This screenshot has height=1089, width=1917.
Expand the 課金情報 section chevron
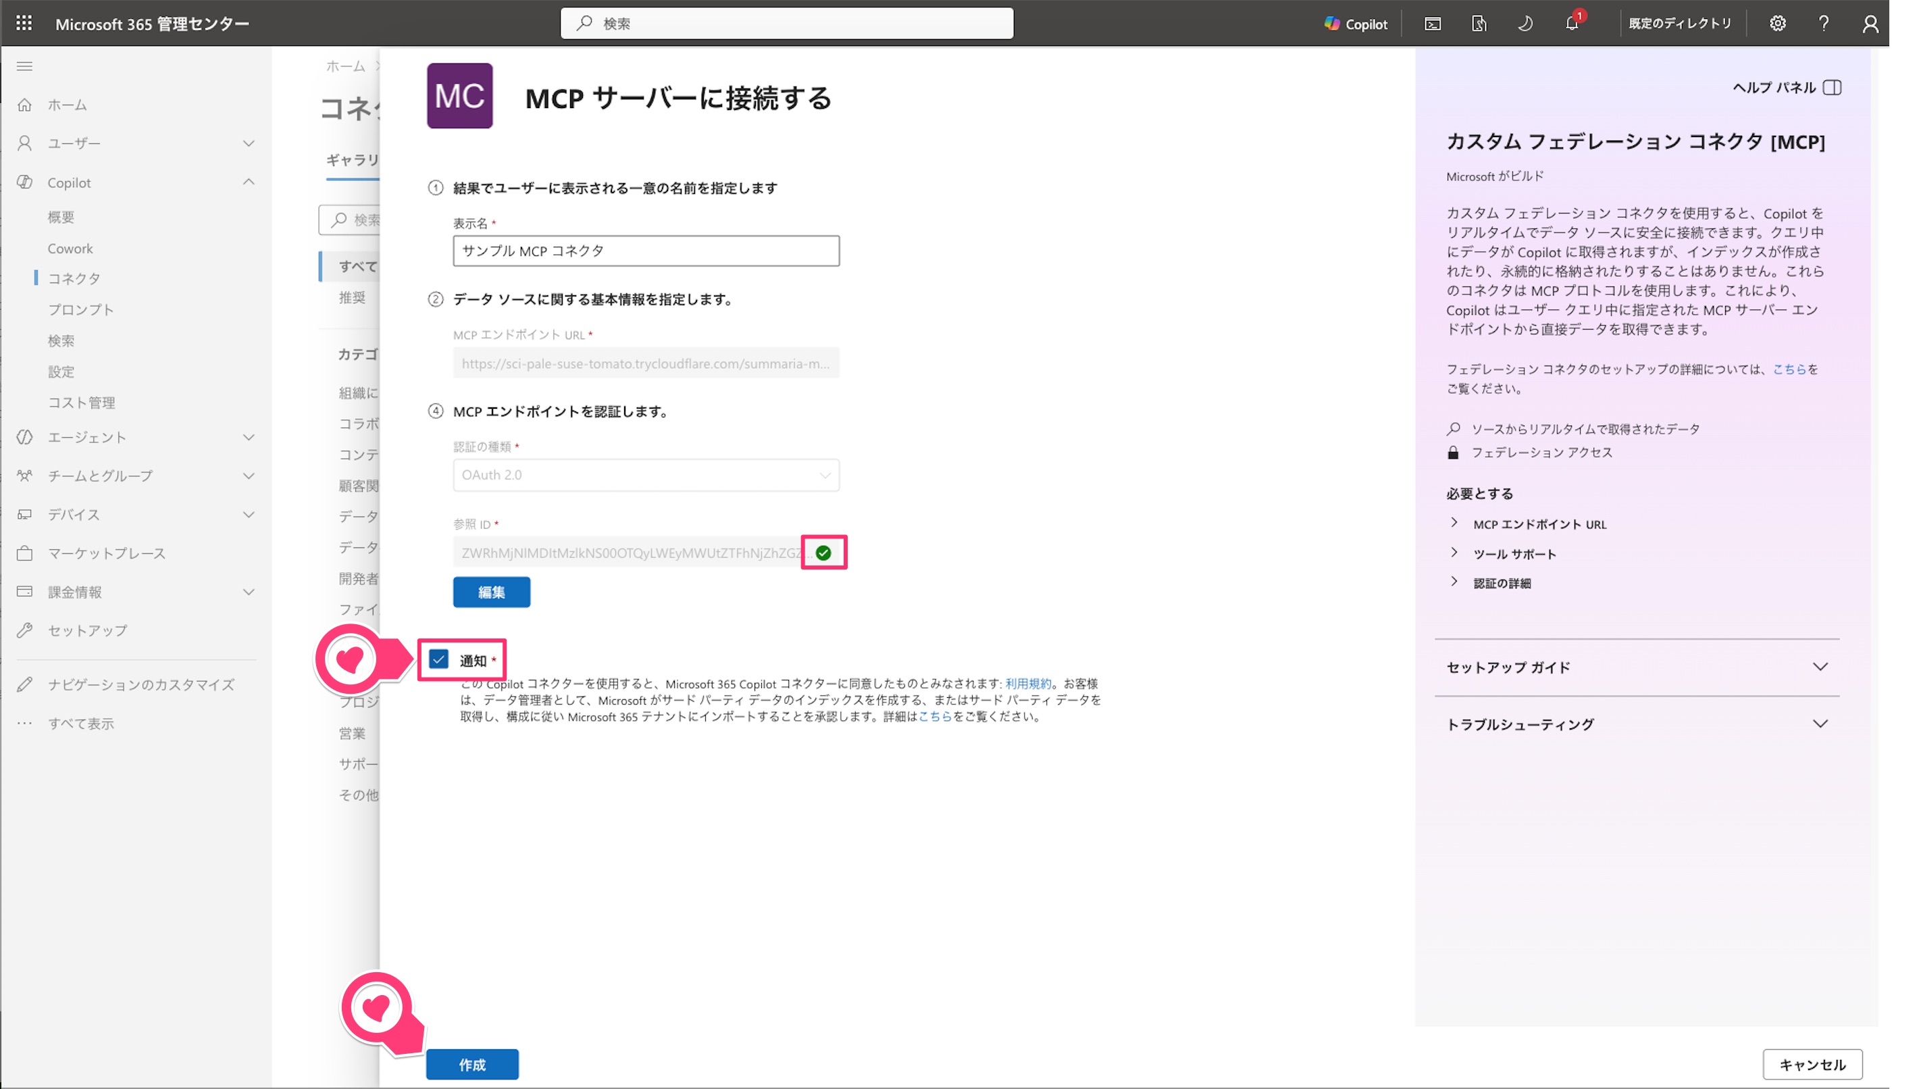pos(249,592)
